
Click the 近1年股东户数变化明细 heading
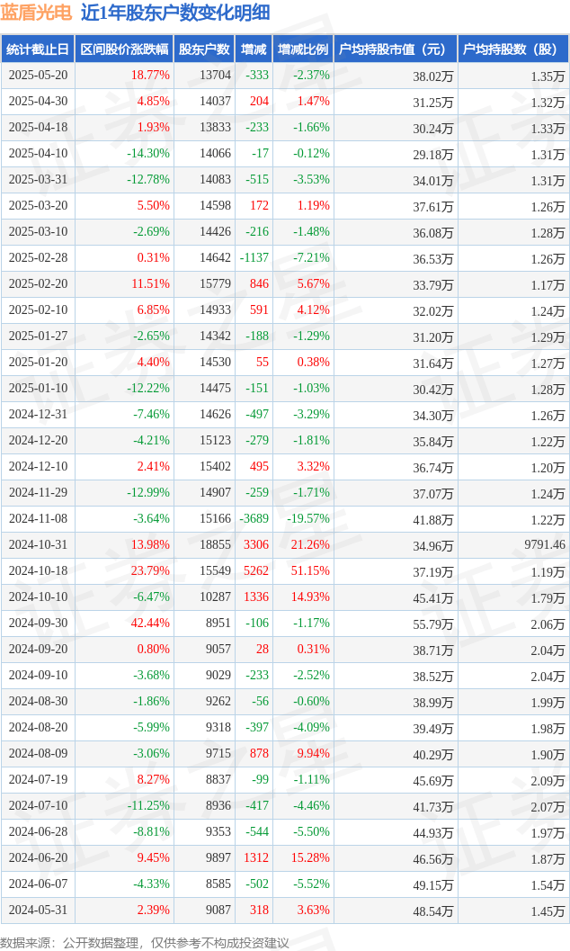click(175, 13)
